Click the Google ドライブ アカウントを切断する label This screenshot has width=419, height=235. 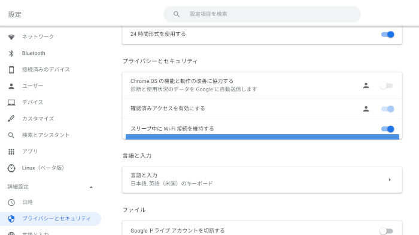177,231
